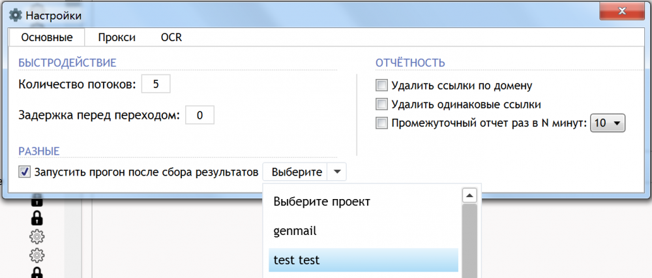Click the Задержка перед переходом field

point(200,115)
